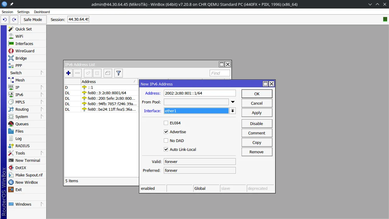Image resolution: width=389 pixels, height=219 pixels.
Task: Open the WireGuard sidebar icon
Action: 11,51
